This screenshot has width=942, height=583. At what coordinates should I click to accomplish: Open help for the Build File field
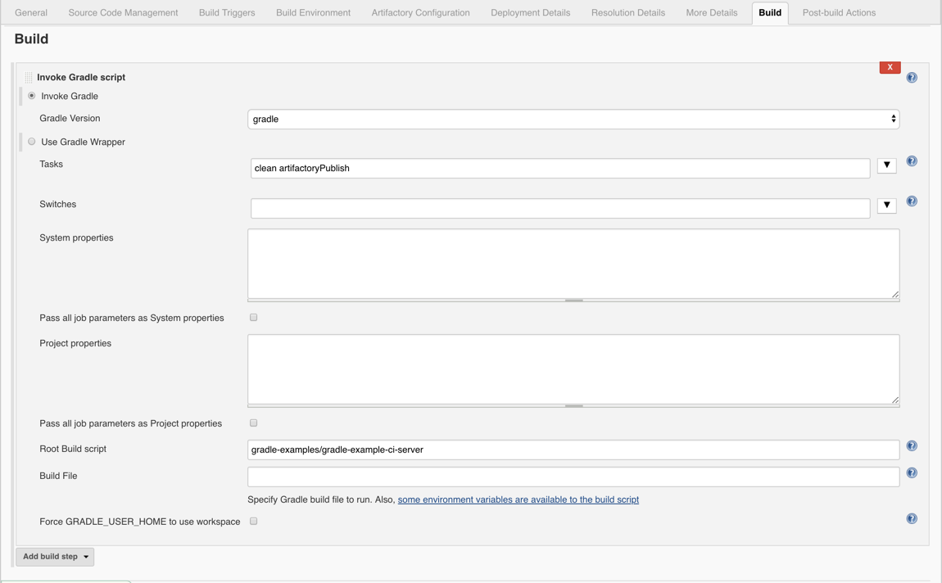pyautogui.click(x=912, y=472)
